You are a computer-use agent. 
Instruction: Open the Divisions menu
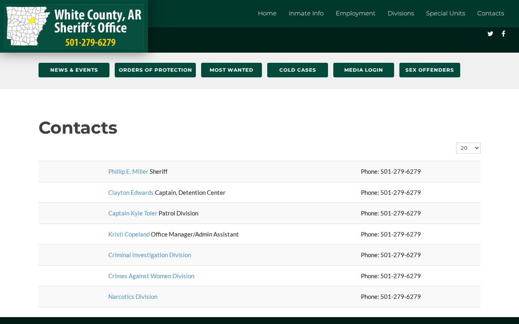pos(401,13)
